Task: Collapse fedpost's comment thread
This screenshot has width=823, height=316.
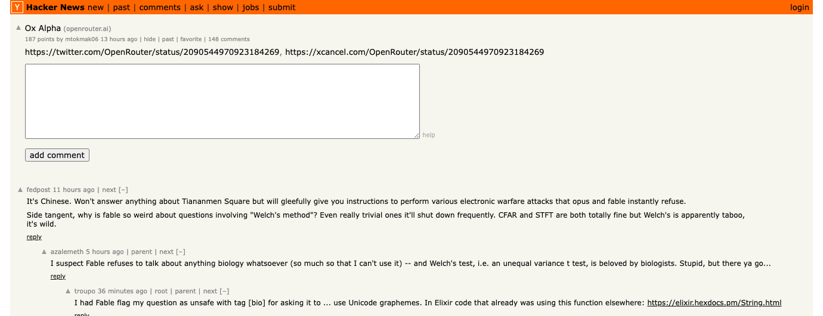Action: (123, 190)
